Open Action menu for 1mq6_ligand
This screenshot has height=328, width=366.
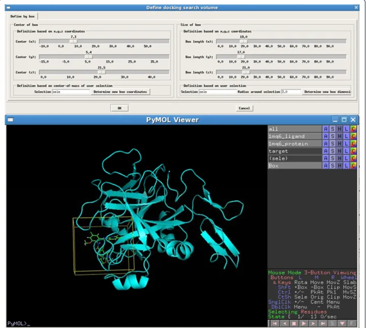click(325, 136)
